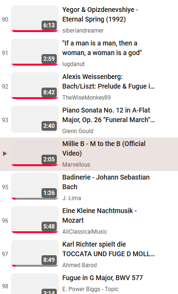Open channel siberiandreamer
Screen dimensions: 178x294
[x=83, y=31]
